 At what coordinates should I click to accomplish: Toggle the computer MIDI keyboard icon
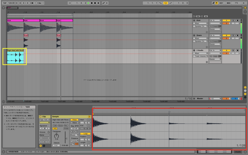[x=216, y=3]
